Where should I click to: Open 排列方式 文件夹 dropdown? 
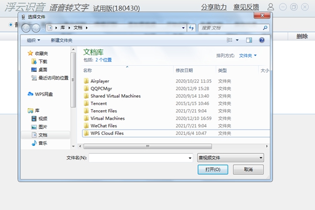(x=248, y=56)
